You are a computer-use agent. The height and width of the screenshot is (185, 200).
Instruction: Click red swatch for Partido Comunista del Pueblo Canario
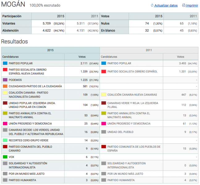[x=5, y=146]
